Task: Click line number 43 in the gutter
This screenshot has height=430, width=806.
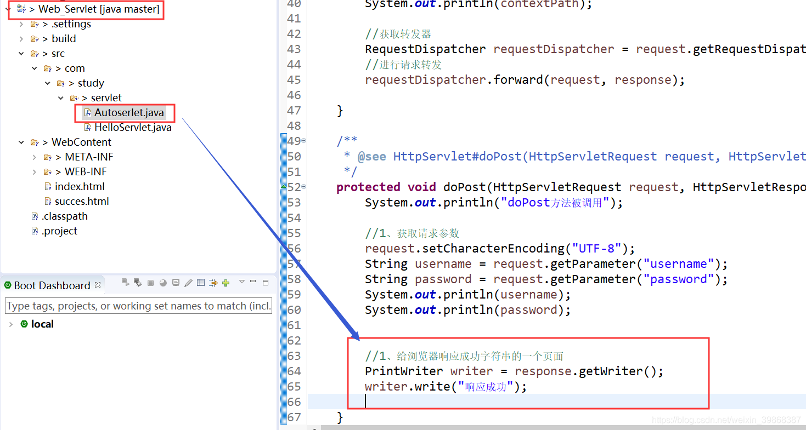Action: pos(294,49)
